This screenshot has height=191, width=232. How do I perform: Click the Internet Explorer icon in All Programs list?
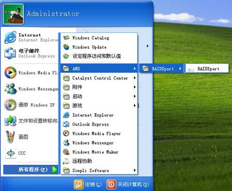click(66, 115)
